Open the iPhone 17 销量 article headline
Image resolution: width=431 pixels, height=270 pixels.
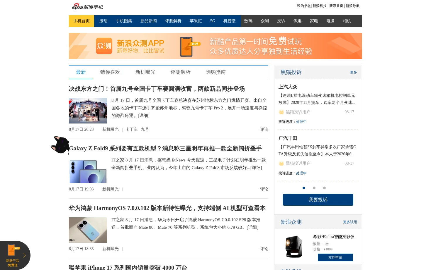(x=128, y=267)
